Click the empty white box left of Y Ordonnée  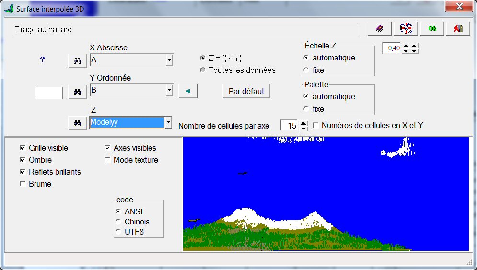point(49,93)
